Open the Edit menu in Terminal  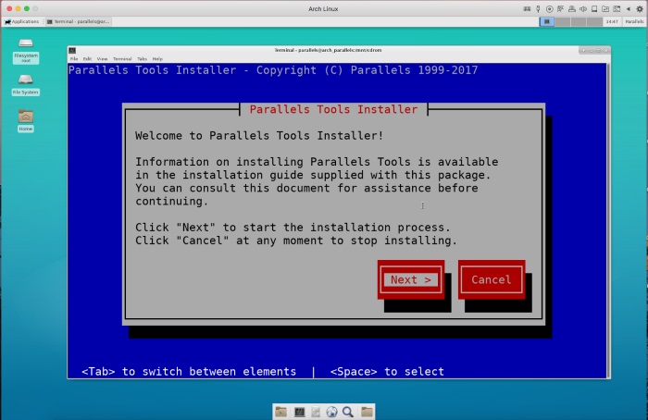click(x=87, y=58)
